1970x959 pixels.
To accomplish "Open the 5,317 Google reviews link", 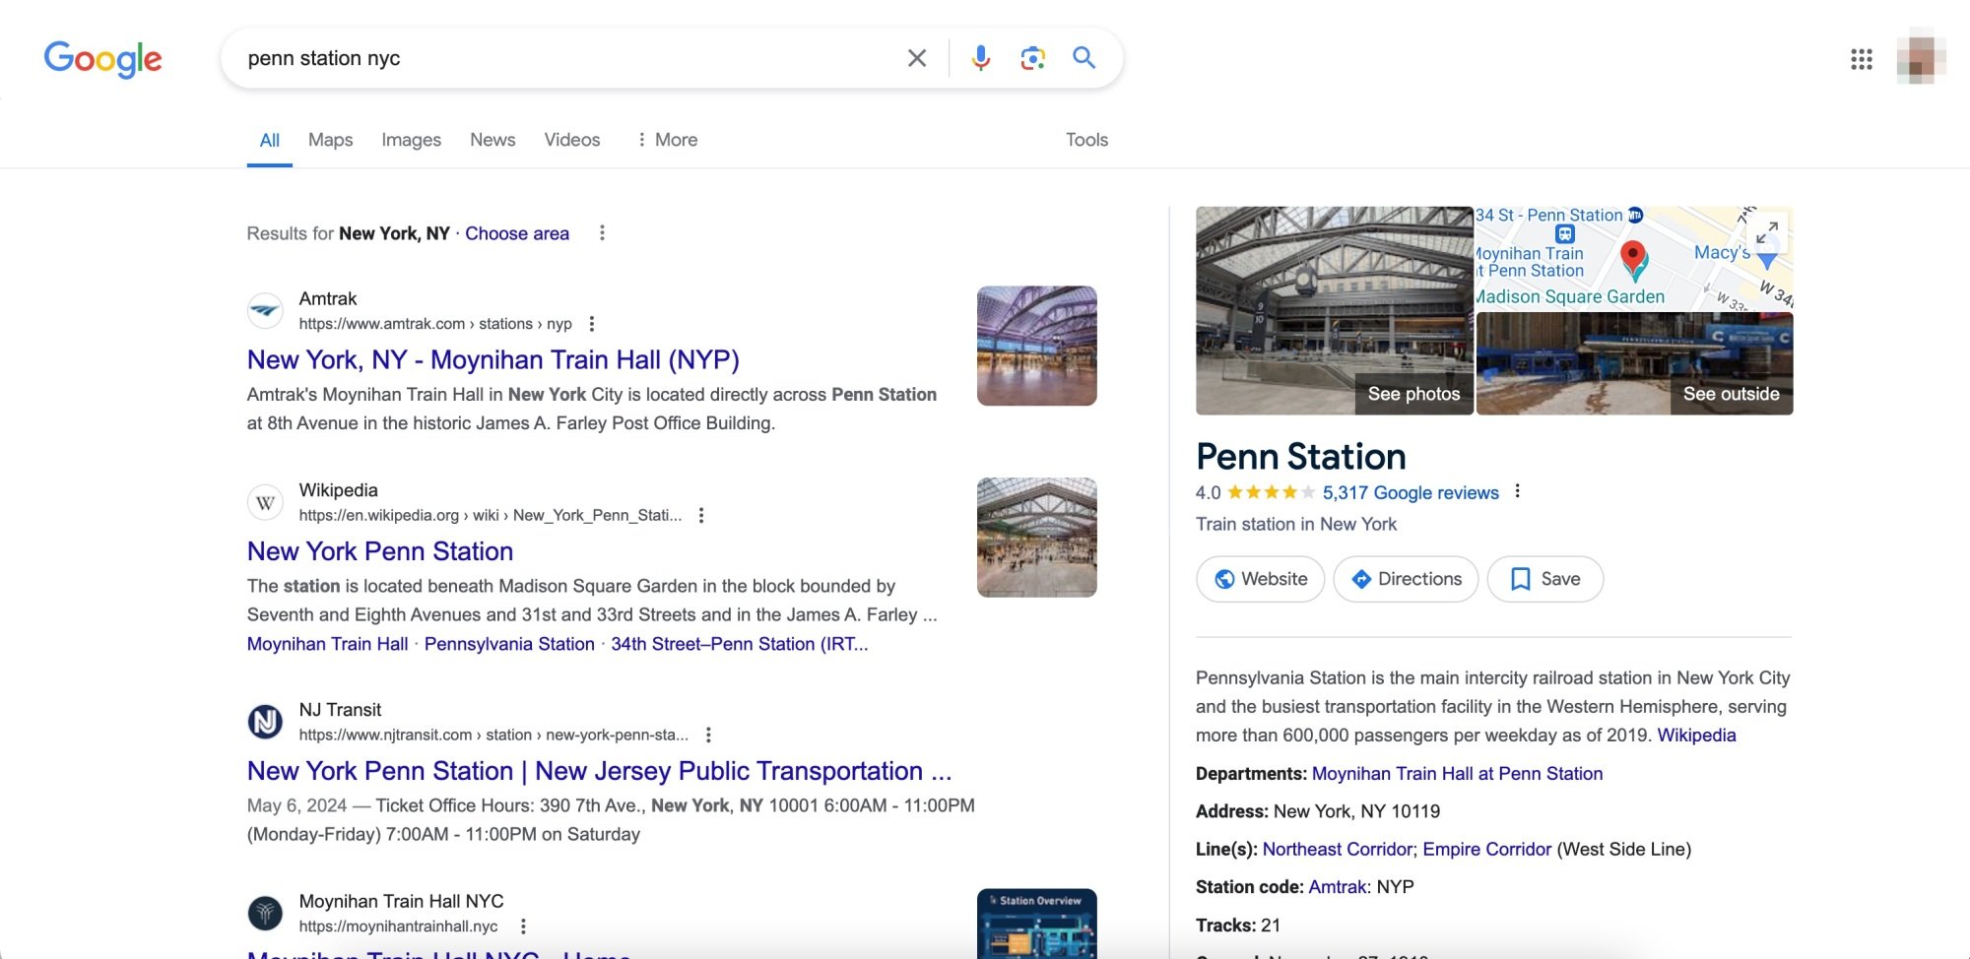I will (x=1411, y=492).
